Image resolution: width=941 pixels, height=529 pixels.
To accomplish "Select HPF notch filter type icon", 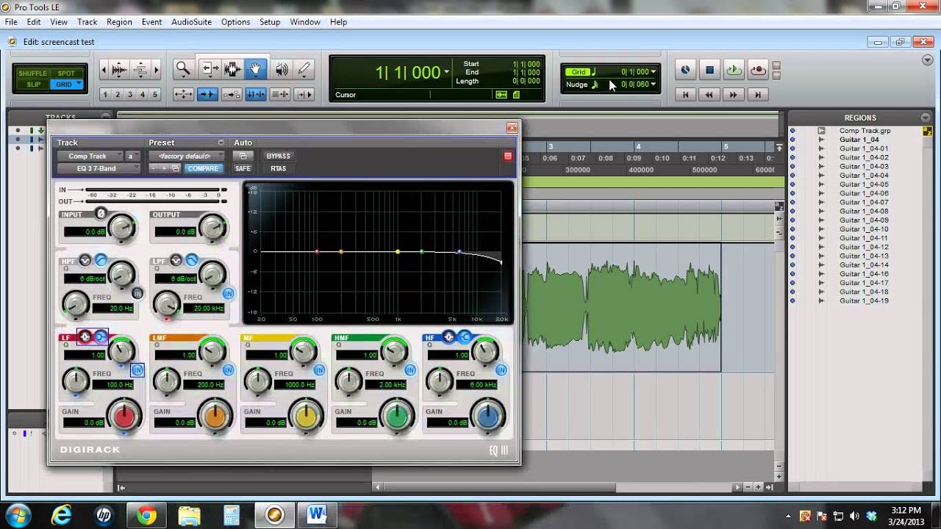I will point(85,260).
